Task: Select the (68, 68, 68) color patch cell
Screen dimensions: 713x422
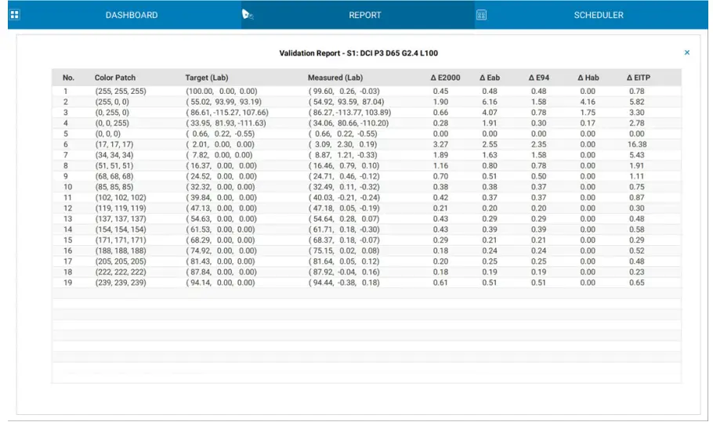Action: coord(114,176)
